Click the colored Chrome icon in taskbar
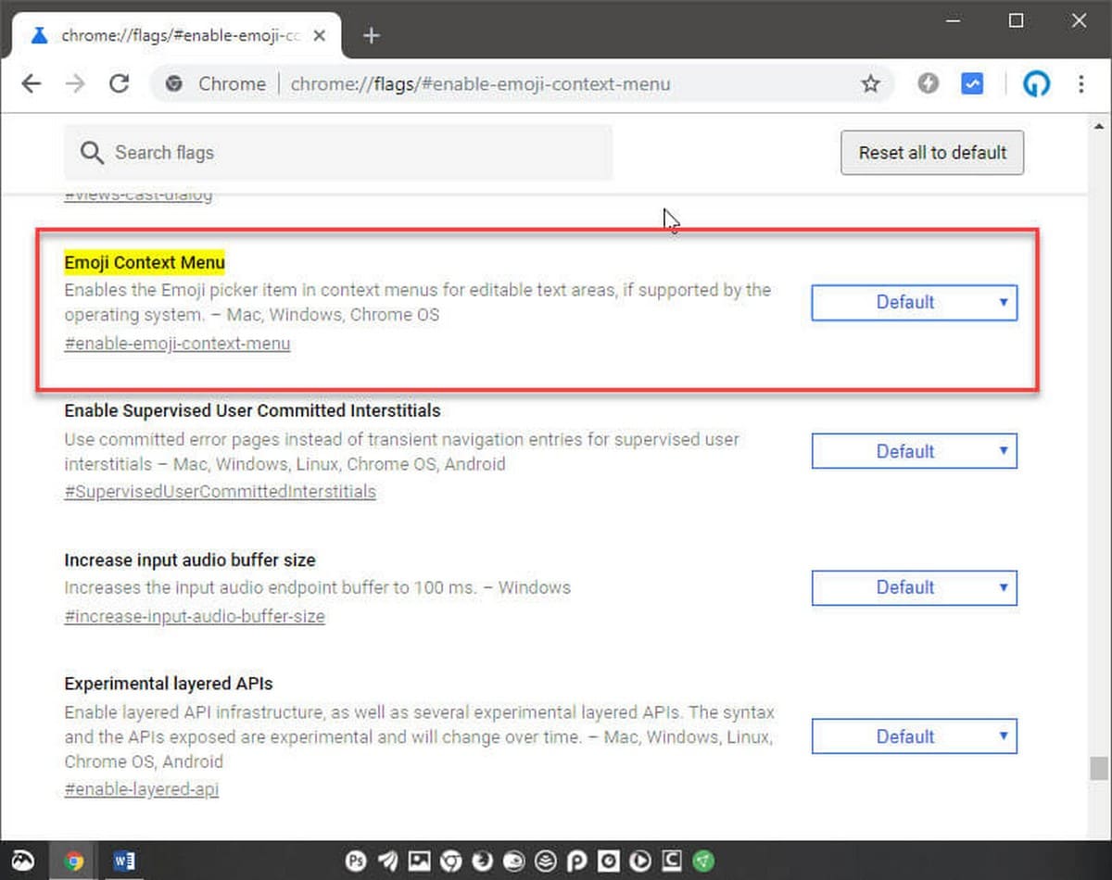Image resolution: width=1112 pixels, height=880 pixels. tap(74, 861)
